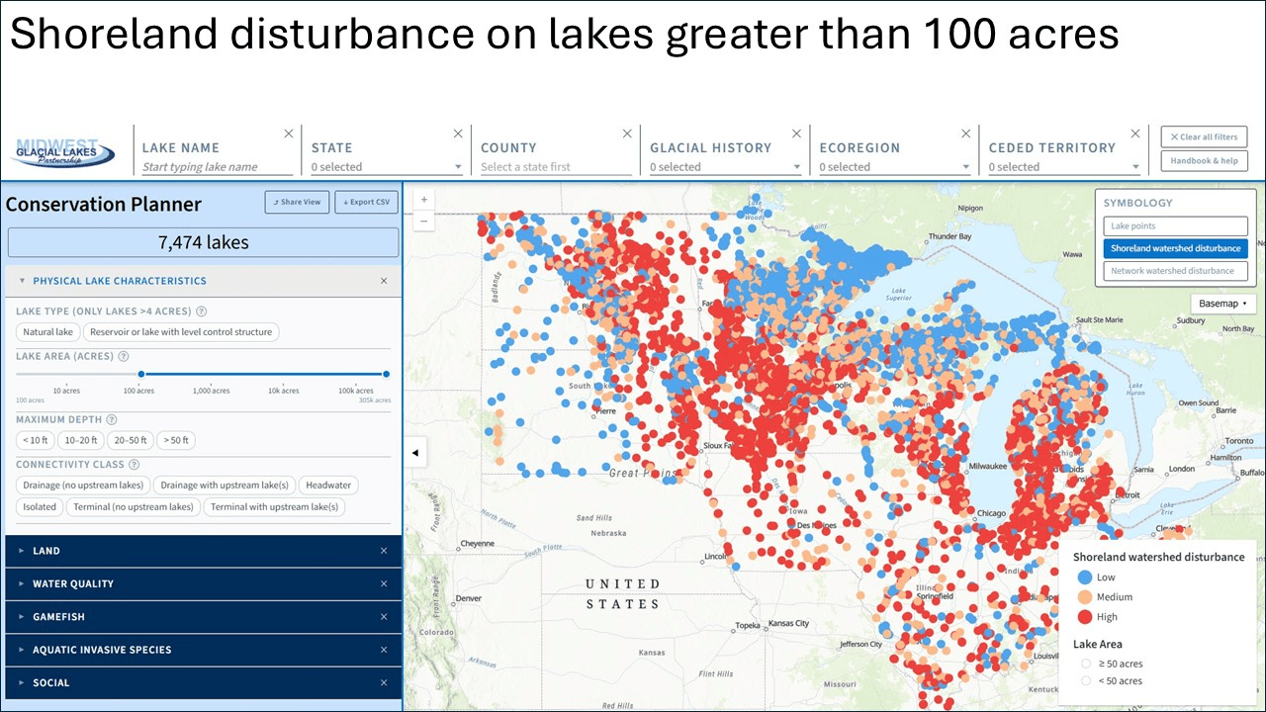Focus the Lake Name search field
The width and height of the screenshot is (1266, 712).
coord(218,167)
